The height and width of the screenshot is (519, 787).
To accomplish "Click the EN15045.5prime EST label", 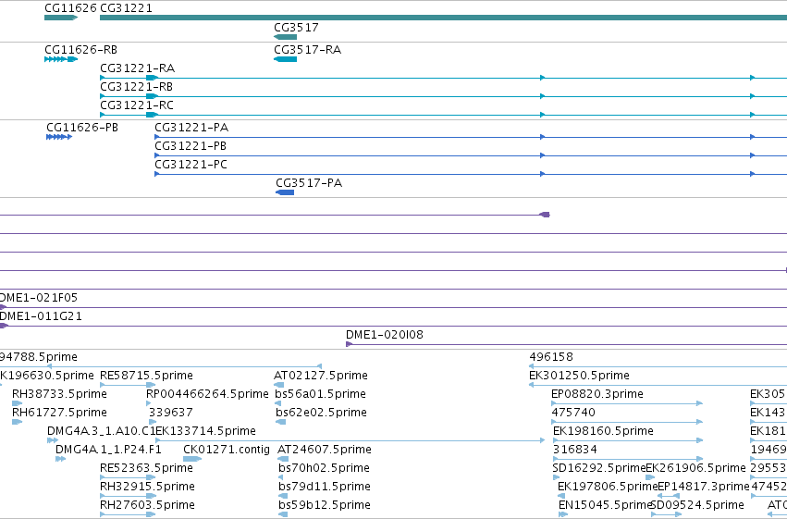I will tap(606, 505).
